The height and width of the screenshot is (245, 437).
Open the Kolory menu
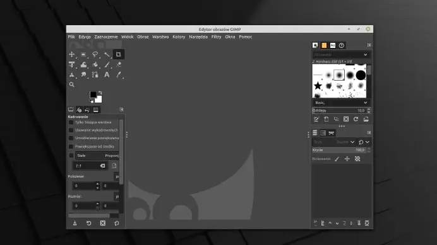pyautogui.click(x=179, y=37)
